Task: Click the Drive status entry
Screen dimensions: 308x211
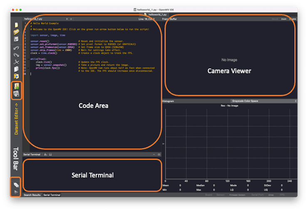Action: 271,195
